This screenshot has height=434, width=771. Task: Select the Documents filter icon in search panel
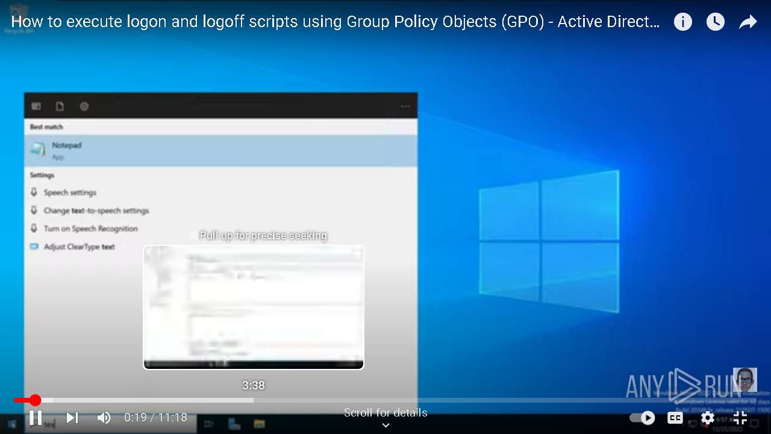[x=60, y=106]
